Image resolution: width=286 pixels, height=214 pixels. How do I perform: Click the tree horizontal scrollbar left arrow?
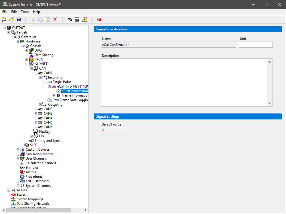4,210
